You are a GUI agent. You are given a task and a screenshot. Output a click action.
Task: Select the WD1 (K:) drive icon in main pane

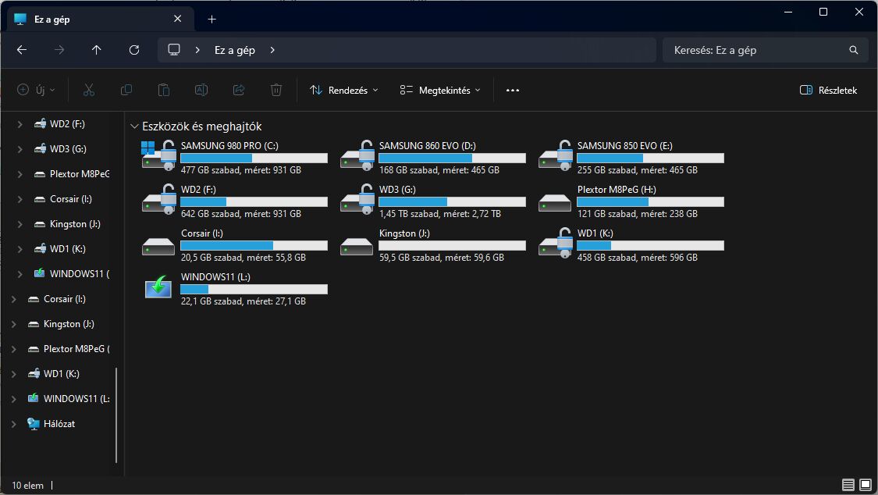[x=556, y=244]
